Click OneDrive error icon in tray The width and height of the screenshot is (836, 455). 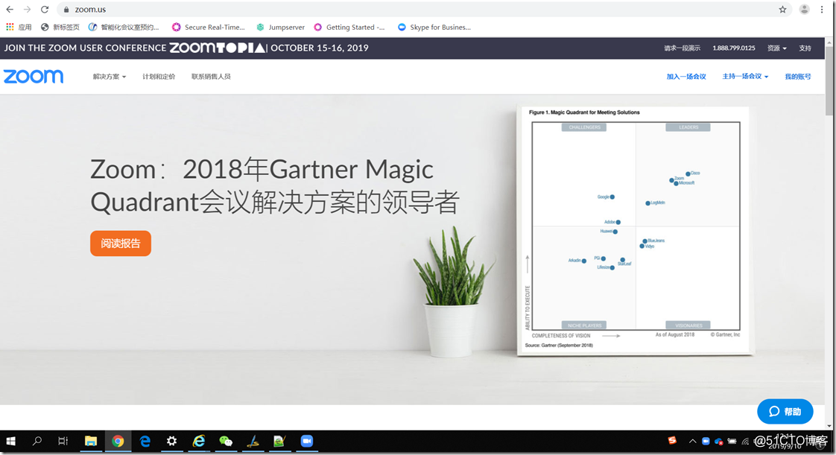pyautogui.click(x=719, y=441)
